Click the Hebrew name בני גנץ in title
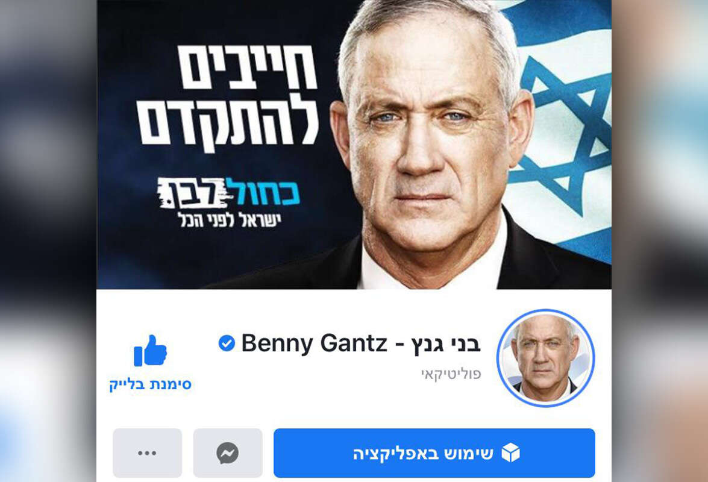 446,345
